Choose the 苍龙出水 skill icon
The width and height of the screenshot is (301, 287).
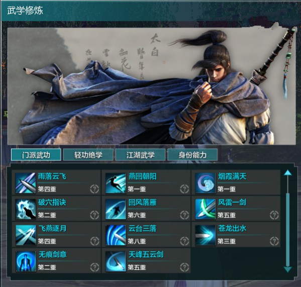click(205, 235)
